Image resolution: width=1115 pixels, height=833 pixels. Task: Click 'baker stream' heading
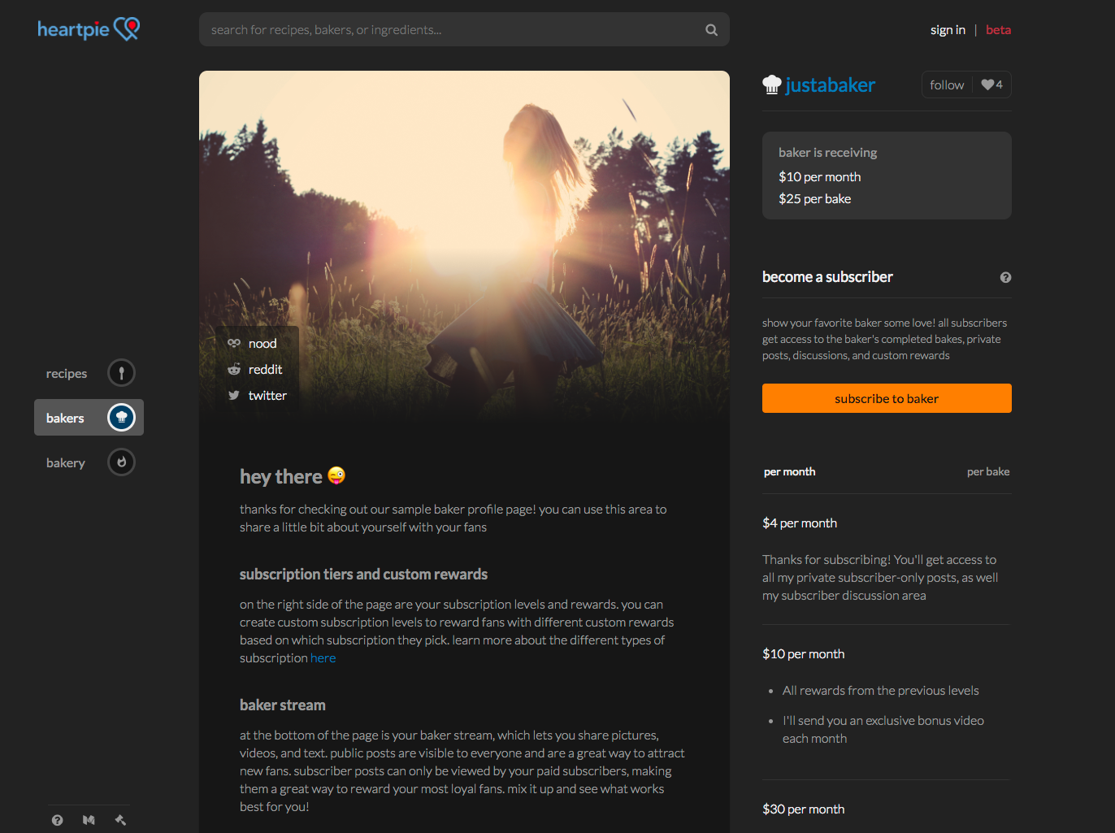click(282, 705)
